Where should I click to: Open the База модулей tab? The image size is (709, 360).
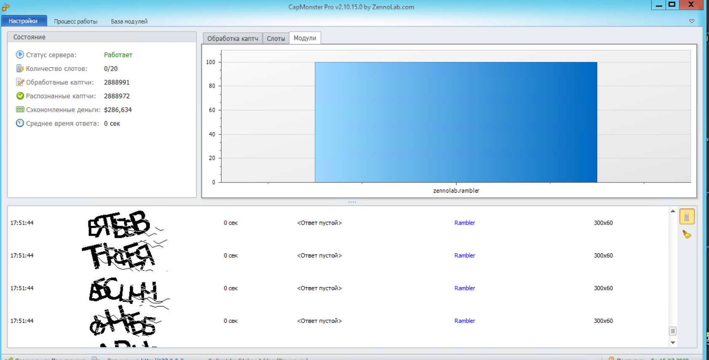pyautogui.click(x=129, y=21)
